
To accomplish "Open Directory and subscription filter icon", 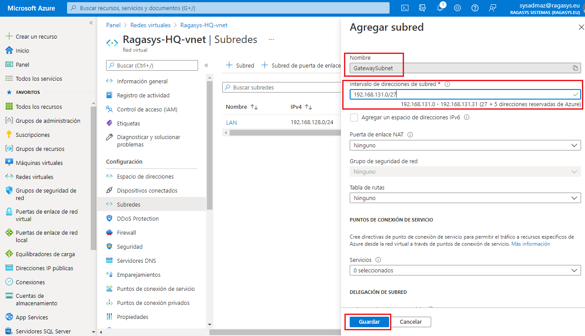I will pos(422,7).
